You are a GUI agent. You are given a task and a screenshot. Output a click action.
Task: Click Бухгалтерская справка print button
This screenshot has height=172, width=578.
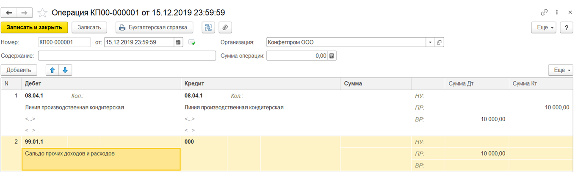tap(154, 28)
